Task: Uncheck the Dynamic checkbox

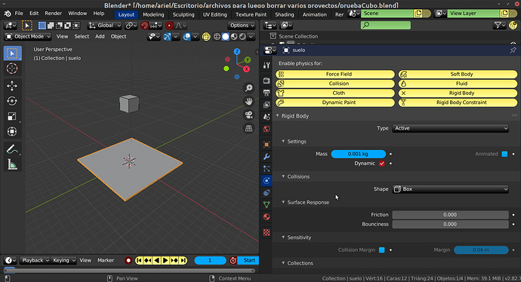Action: [x=382, y=163]
